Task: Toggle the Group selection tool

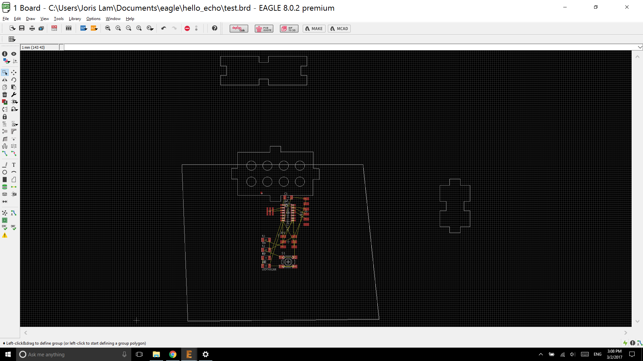Action: point(5,73)
